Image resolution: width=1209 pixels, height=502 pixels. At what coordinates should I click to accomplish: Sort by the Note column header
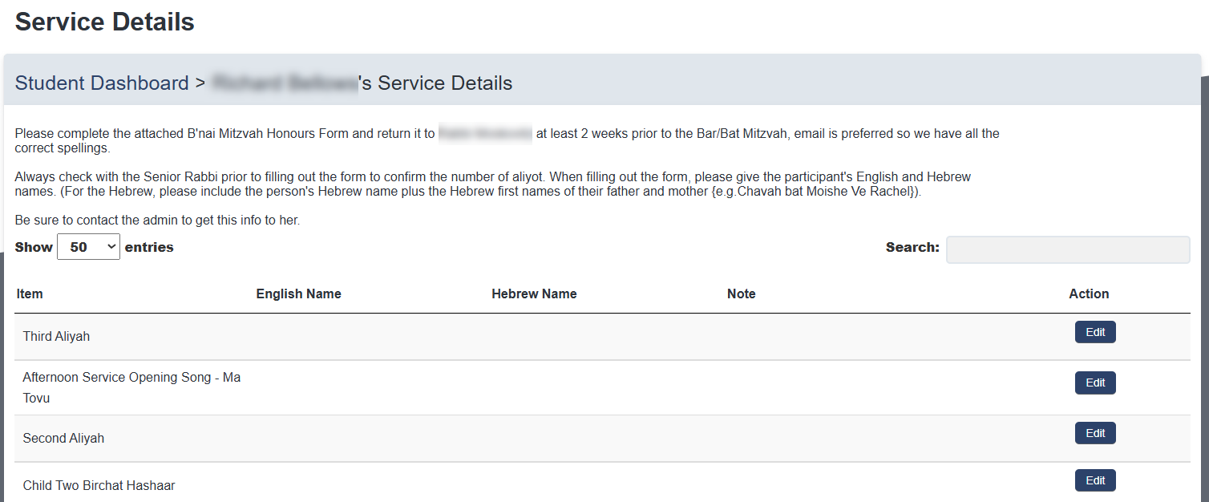[741, 294]
